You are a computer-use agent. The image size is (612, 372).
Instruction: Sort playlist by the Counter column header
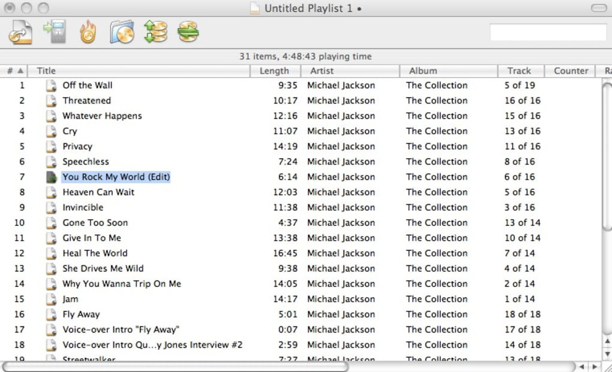tap(570, 71)
